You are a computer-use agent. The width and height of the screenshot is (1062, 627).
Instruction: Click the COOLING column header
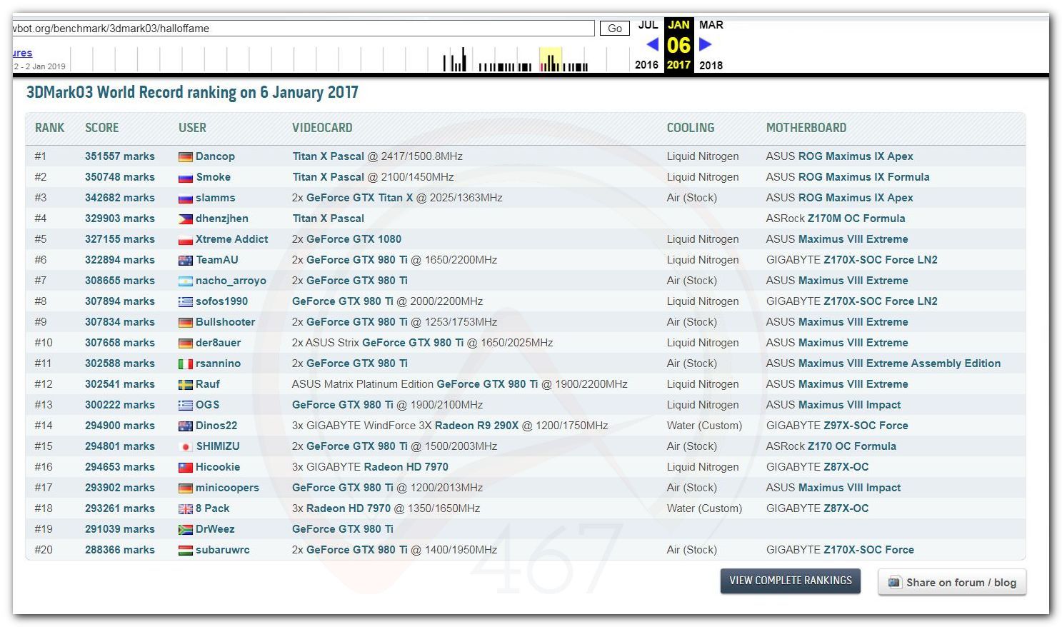point(691,128)
